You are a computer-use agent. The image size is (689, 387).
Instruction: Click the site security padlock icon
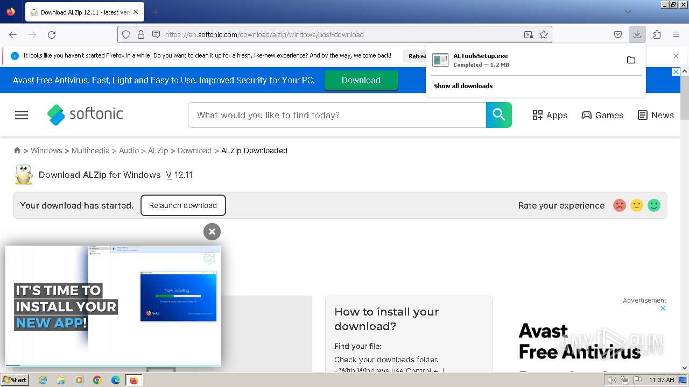click(x=141, y=34)
